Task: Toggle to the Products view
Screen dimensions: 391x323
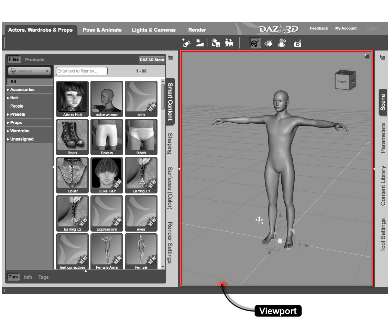Action: pos(35,59)
